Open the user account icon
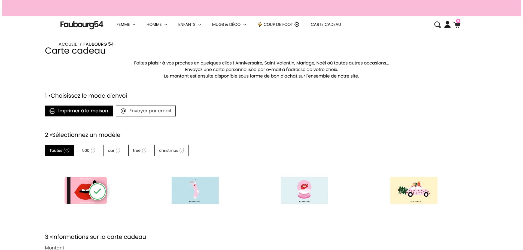Screen dimensions: 523x250 point(447,24)
